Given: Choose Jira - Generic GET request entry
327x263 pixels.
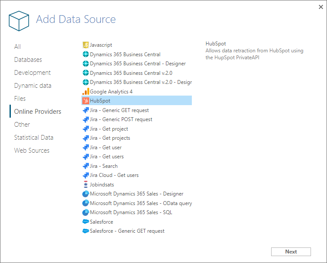Looking at the screenshot, I should pyautogui.click(x=136, y=110).
